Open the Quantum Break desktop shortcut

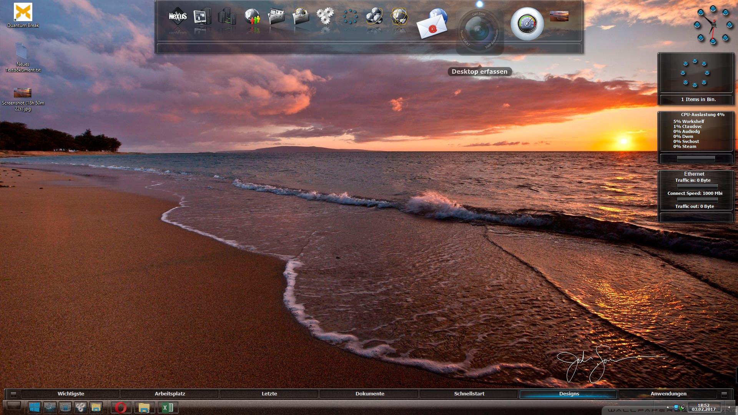tap(23, 13)
